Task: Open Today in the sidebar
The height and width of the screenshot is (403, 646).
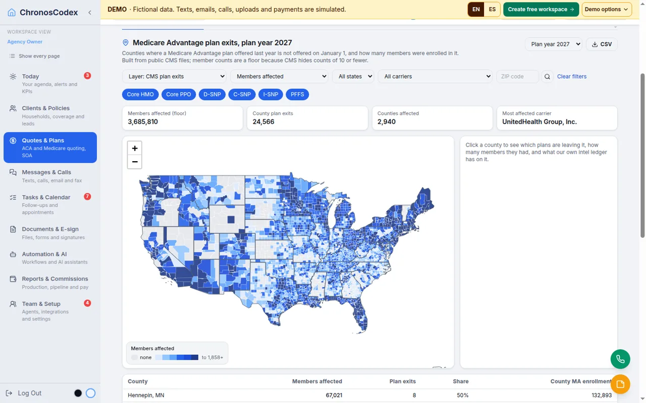Action: (50, 84)
